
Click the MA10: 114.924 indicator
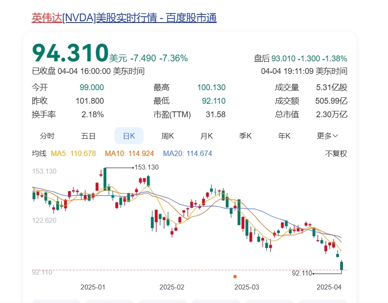pos(129,153)
